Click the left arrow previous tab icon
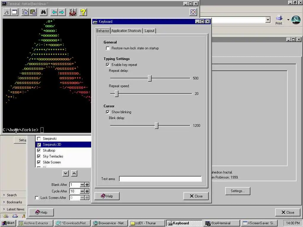303x227 pixels. [54, 12]
